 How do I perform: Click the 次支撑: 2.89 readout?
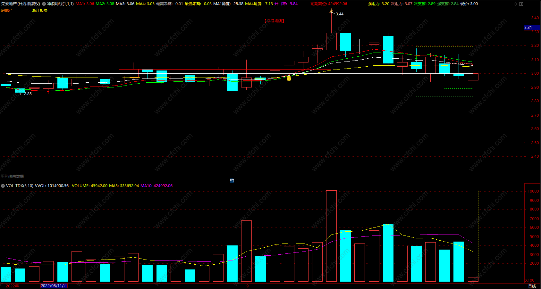point(425,4)
